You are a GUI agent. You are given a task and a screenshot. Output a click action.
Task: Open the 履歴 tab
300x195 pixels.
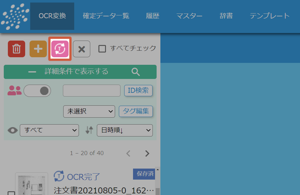(x=153, y=16)
